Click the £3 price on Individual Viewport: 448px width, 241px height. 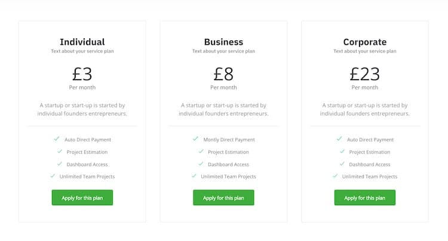coord(82,74)
